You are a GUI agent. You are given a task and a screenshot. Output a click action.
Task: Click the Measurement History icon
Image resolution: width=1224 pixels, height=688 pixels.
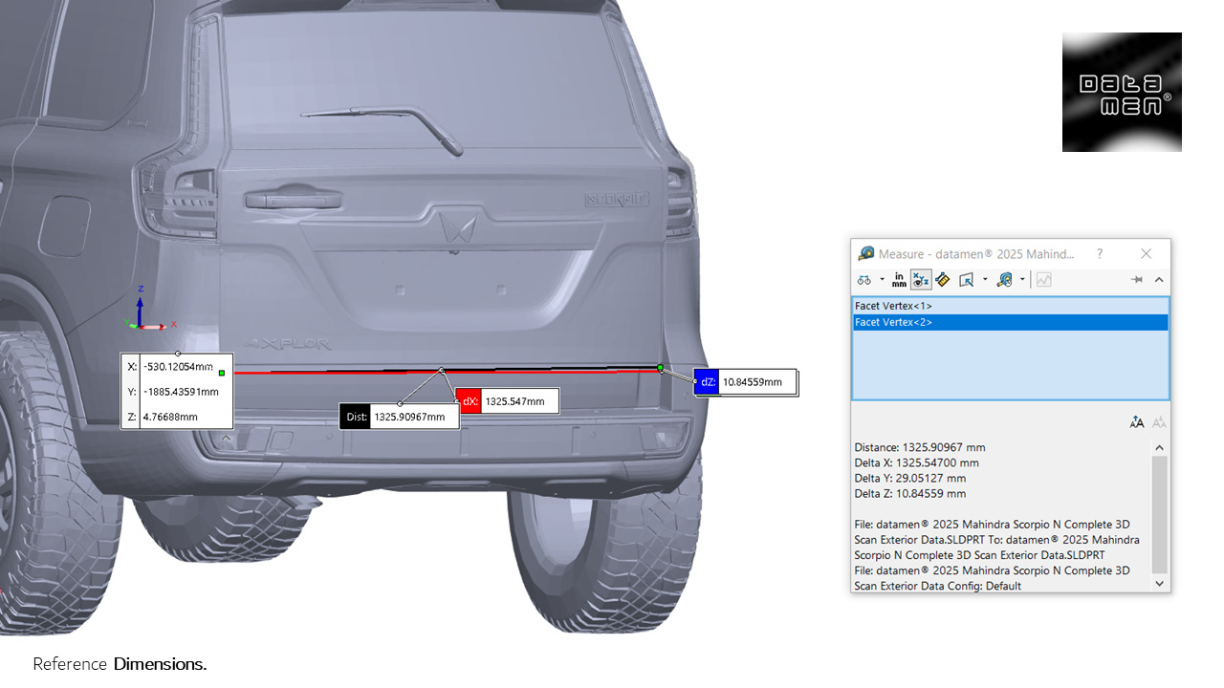click(x=1005, y=280)
